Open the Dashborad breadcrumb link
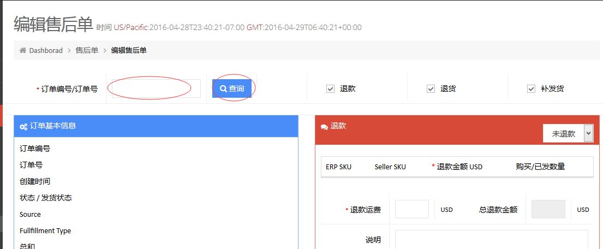The image size is (603, 249). click(x=46, y=50)
